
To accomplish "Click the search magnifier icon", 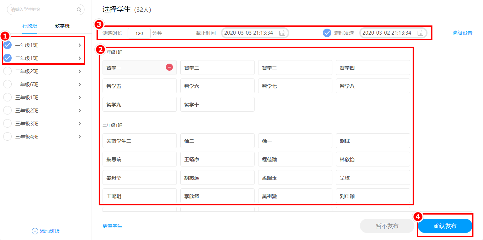I will coord(79,10).
